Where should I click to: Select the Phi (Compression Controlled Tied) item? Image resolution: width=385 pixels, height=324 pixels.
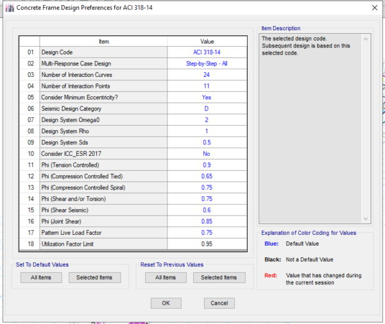click(x=103, y=176)
